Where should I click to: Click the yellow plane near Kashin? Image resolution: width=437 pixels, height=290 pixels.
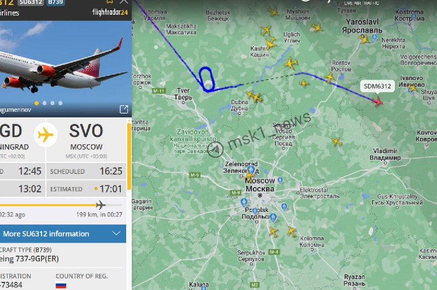270,44
